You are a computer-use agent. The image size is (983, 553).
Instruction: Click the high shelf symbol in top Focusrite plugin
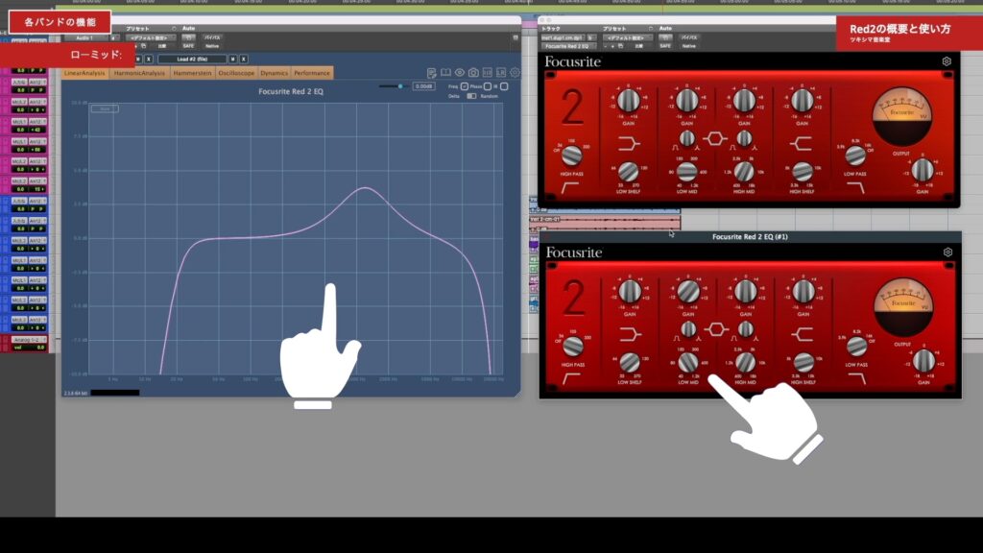[x=801, y=144]
